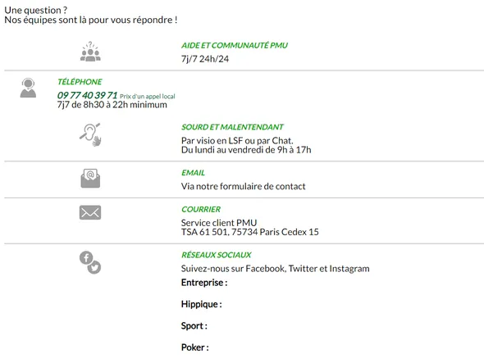
Task: Click the Entreprise social label
Action: point(204,283)
